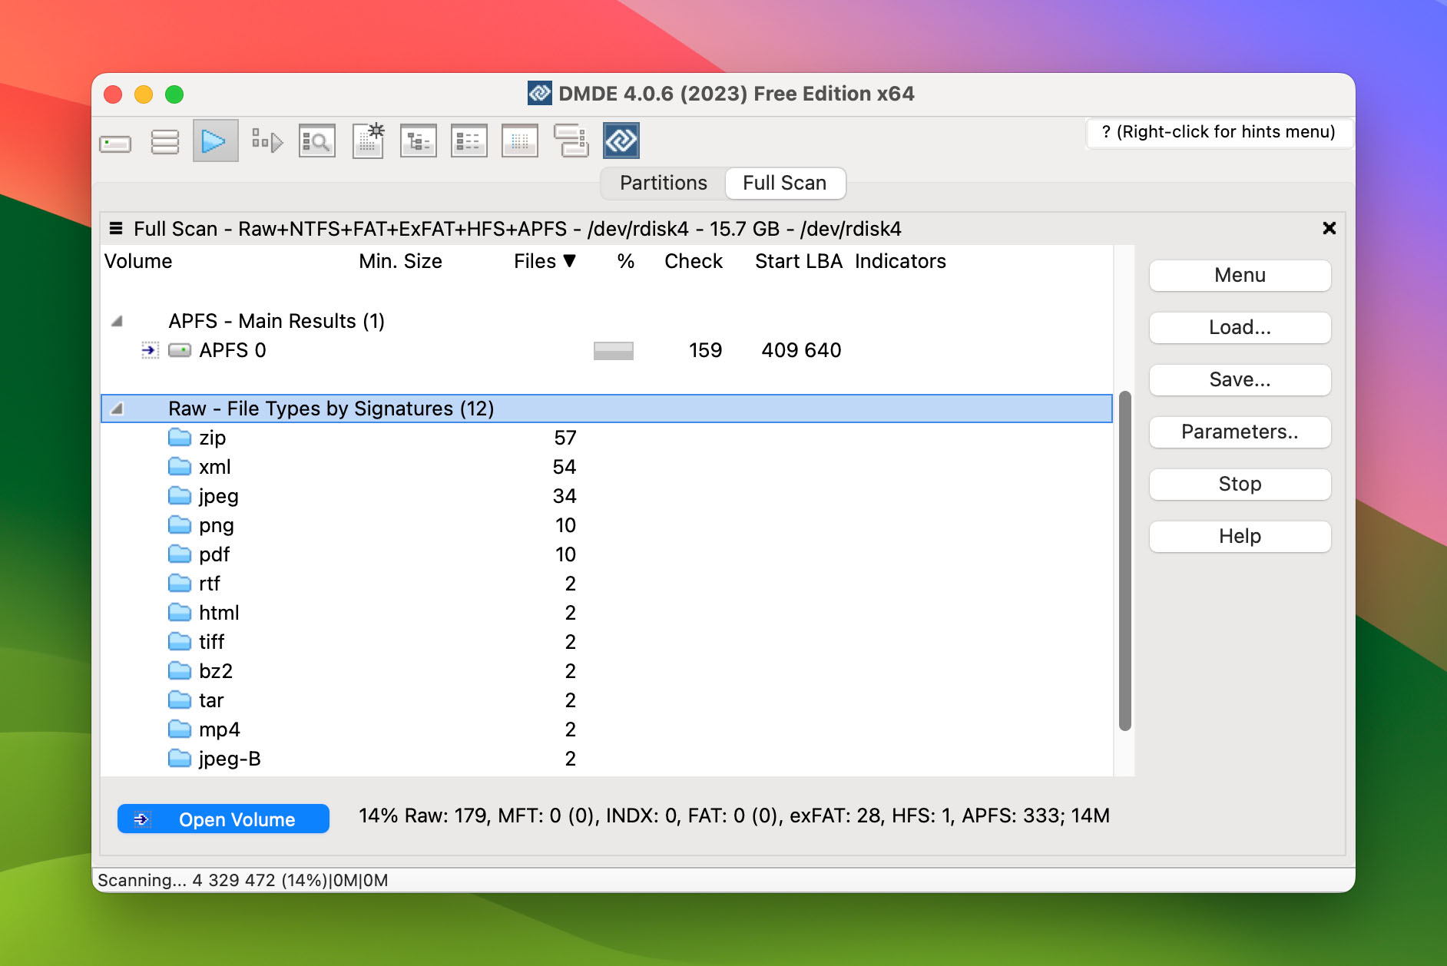This screenshot has height=966, width=1447.
Task: Click the rtf folder icon
Action: (x=180, y=584)
